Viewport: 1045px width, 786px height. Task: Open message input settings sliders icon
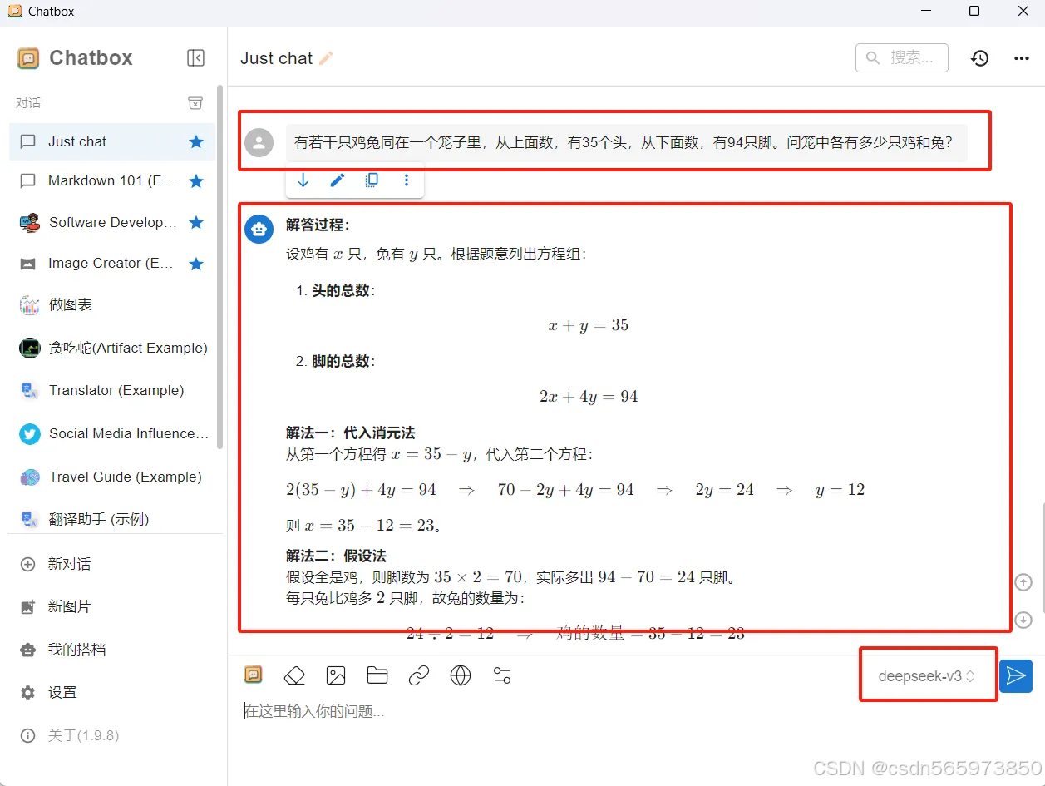coord(502,675)
